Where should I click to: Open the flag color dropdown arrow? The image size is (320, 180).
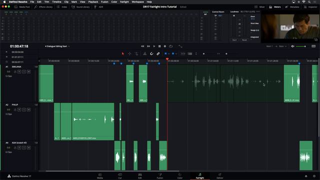[169, 54]
